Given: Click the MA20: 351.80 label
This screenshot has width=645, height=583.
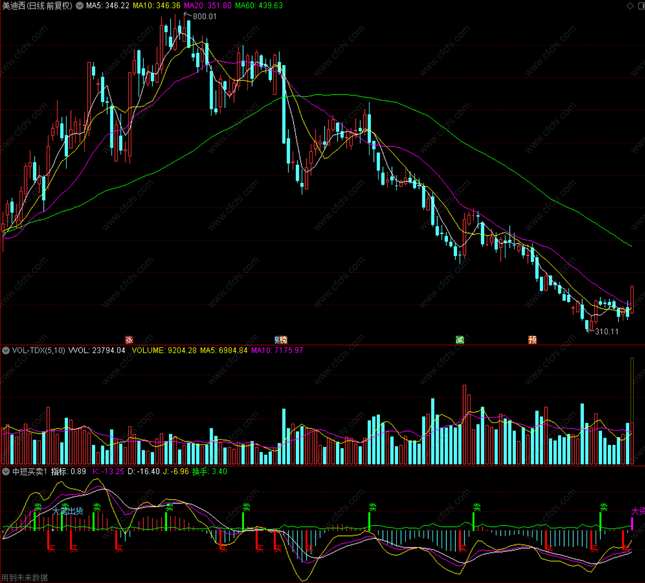Looking at the screenshot, I should click(208, 6).
